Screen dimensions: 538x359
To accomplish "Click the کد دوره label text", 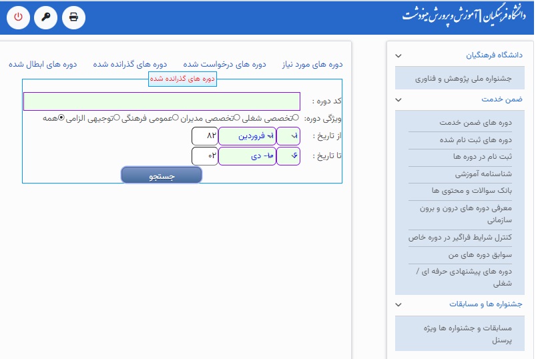I will click(326, 101).
